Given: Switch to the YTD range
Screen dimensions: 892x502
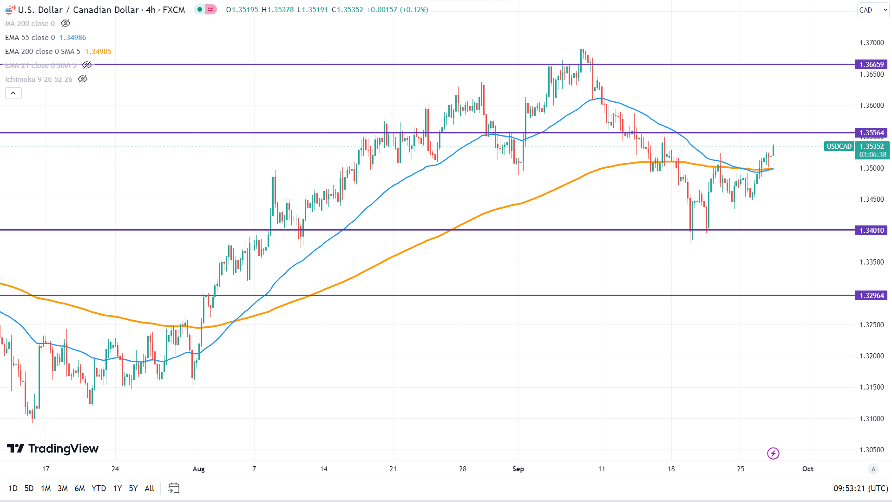Looking at the screenshot, I should pos(98,489).
